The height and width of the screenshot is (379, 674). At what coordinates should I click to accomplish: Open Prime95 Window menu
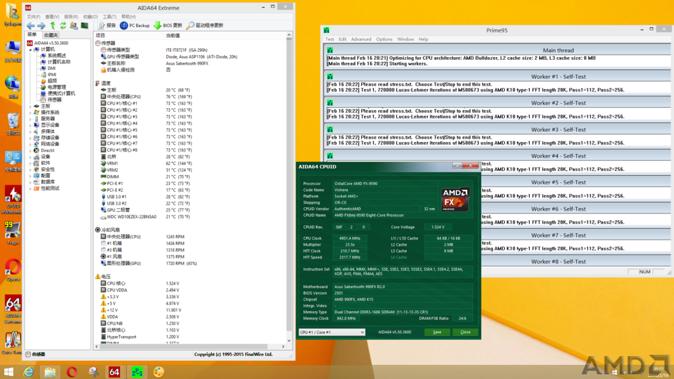[x=405, y=39]
